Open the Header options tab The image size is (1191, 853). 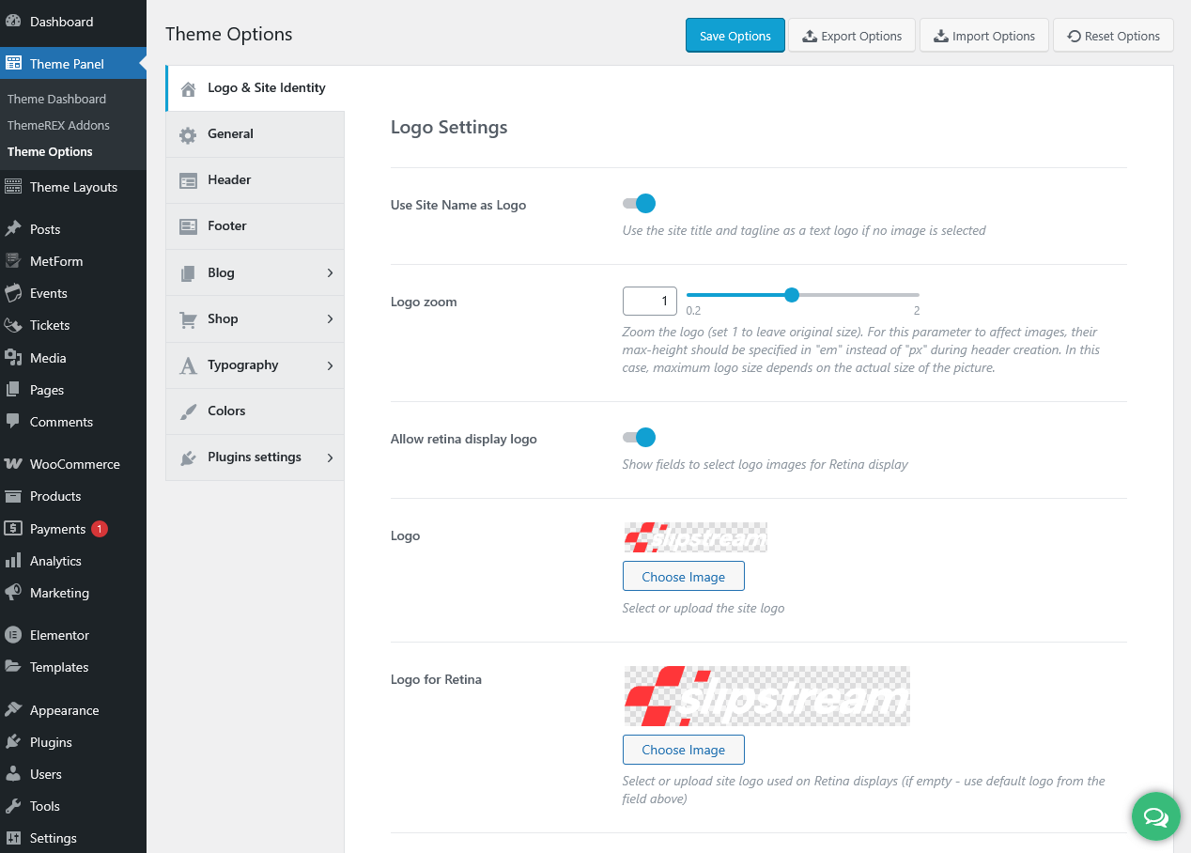click(229, 180)
